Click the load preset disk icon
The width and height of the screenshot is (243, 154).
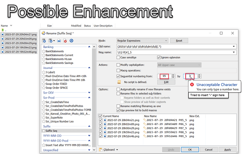coord(50,41)
